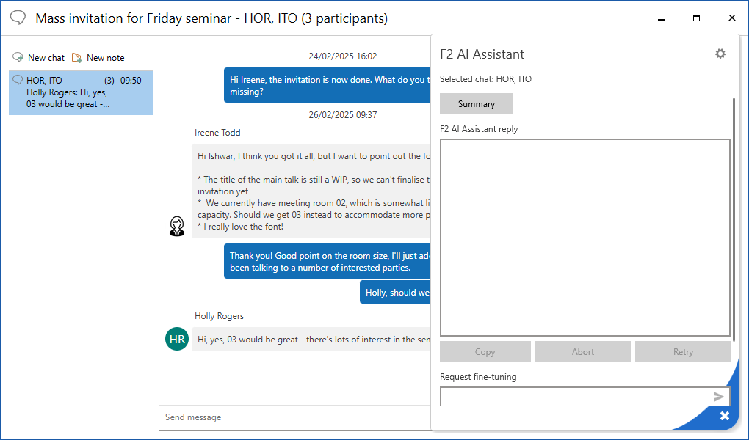Select the HOR, ITO chat in list
This screenshot has height=440, width=749.
tap(81, 92)
